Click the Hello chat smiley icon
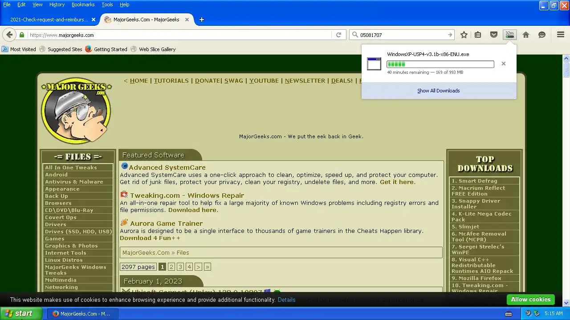 [542, 35]
